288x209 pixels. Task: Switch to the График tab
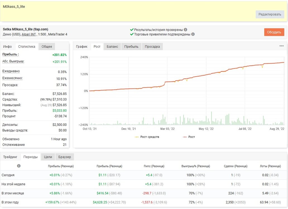click(x=82, y=47)
